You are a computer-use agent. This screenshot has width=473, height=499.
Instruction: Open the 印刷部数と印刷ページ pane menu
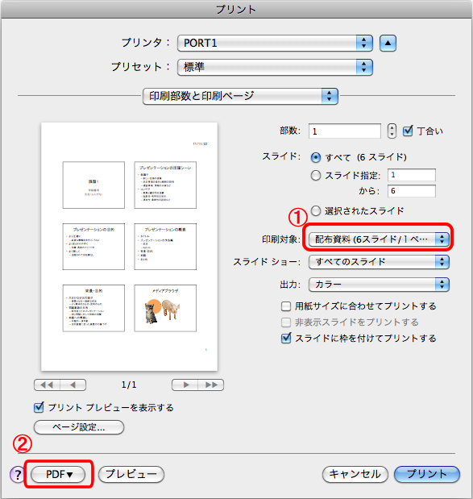pos(240,96)
